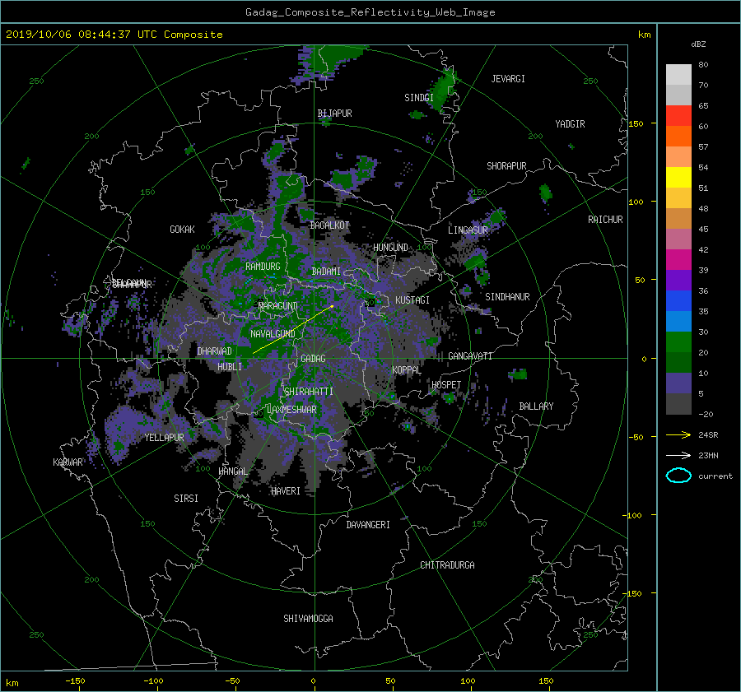Click the white 23MN arrow legend icon
This screenshot has width=741, height=692.
(x=678, y=455)
